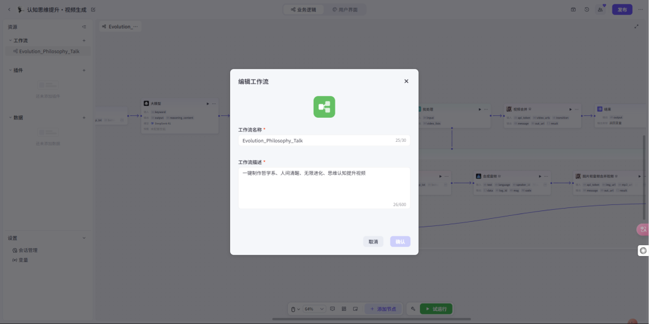Click the comment icon in bottom toolbar

click(332, 309)
